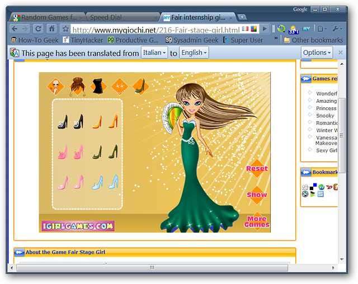Open the page menu dropdown
Viewport: 358px width, 284px height.
pyautogui.click(x=322, y=29)
